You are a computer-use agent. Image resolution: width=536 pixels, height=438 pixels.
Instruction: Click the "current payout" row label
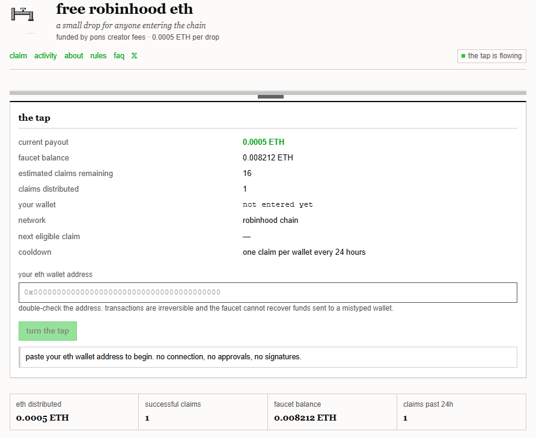click(43, 142)
